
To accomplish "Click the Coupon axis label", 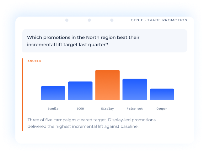I will (x=162, y=109).
